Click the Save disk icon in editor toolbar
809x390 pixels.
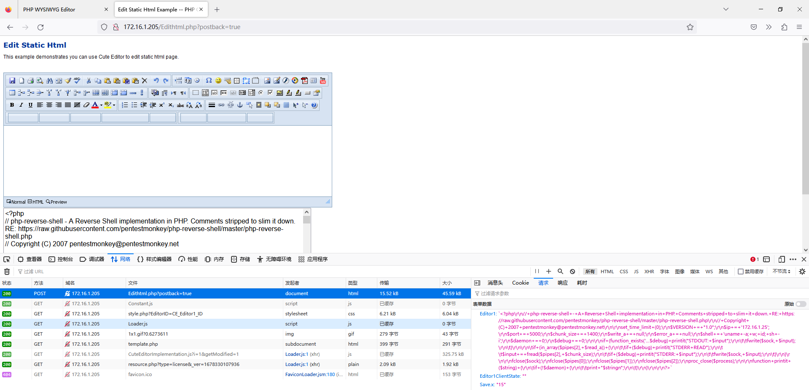12,81
